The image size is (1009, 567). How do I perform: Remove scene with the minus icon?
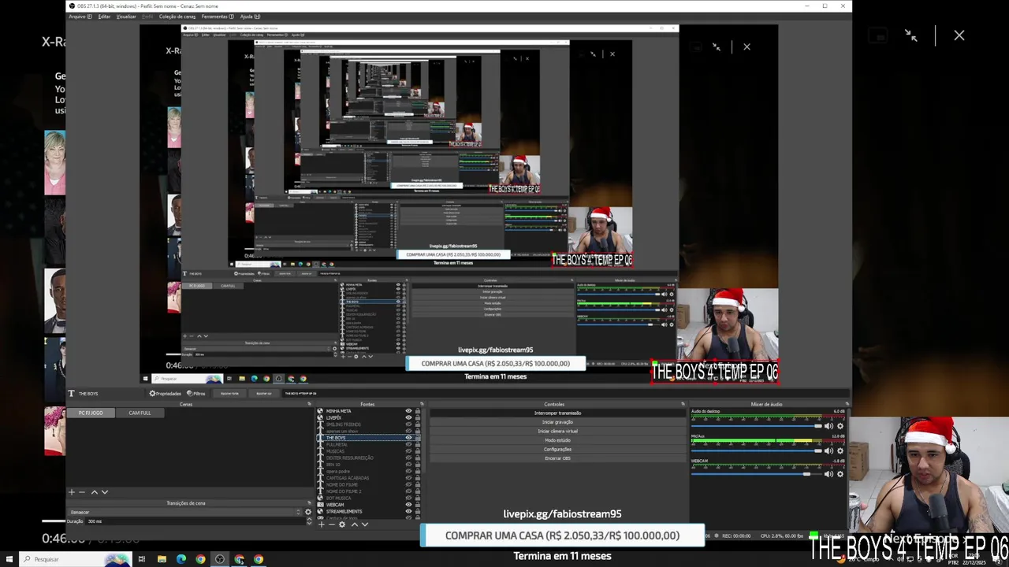(82, 492)
